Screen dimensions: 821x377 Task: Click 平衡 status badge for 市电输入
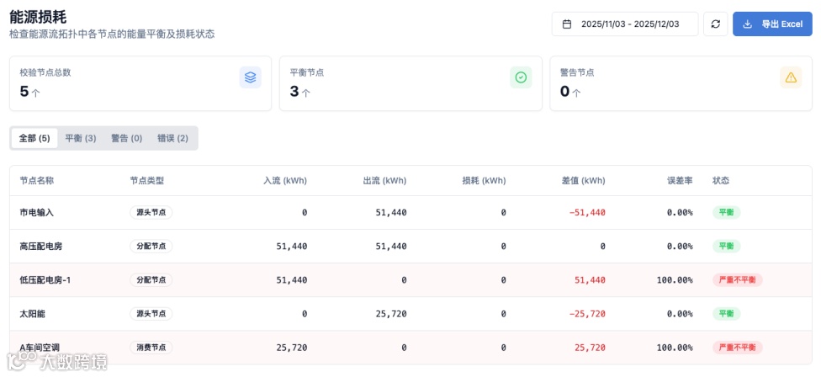(x=726, y=212)
